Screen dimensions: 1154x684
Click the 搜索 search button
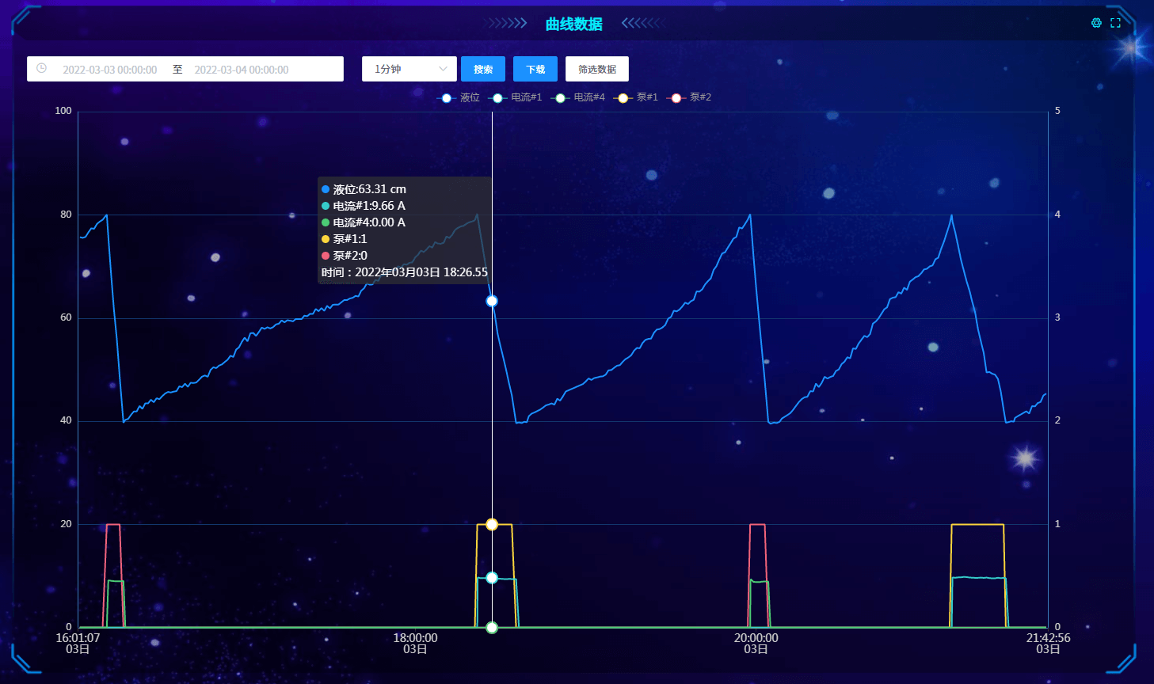click(483, 69)
